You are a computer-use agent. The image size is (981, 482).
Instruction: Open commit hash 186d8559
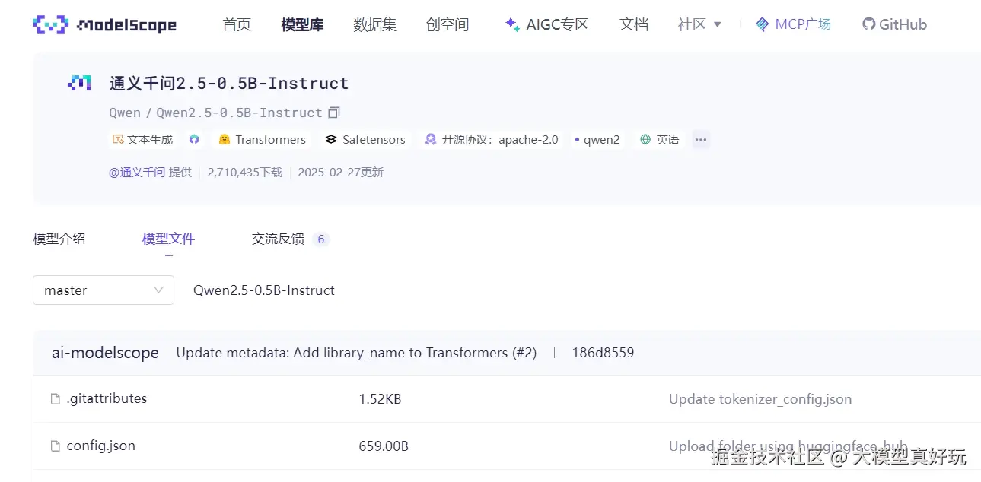click(604, 353)
